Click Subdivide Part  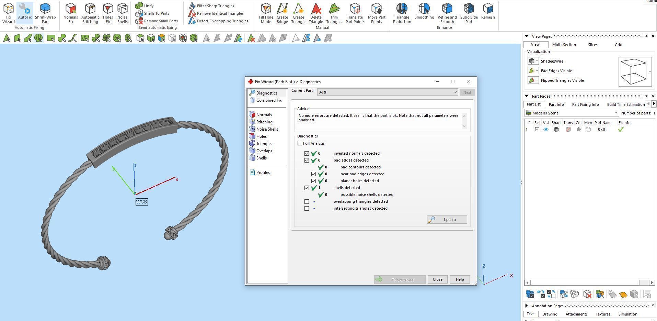469,13
